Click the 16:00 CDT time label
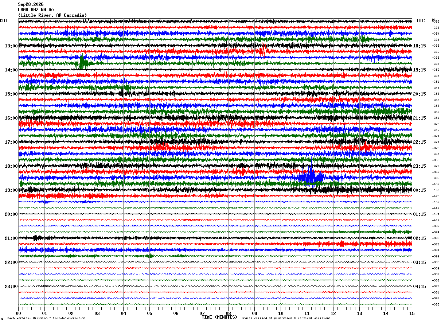The image size is (441, 323). click(11, 118)
